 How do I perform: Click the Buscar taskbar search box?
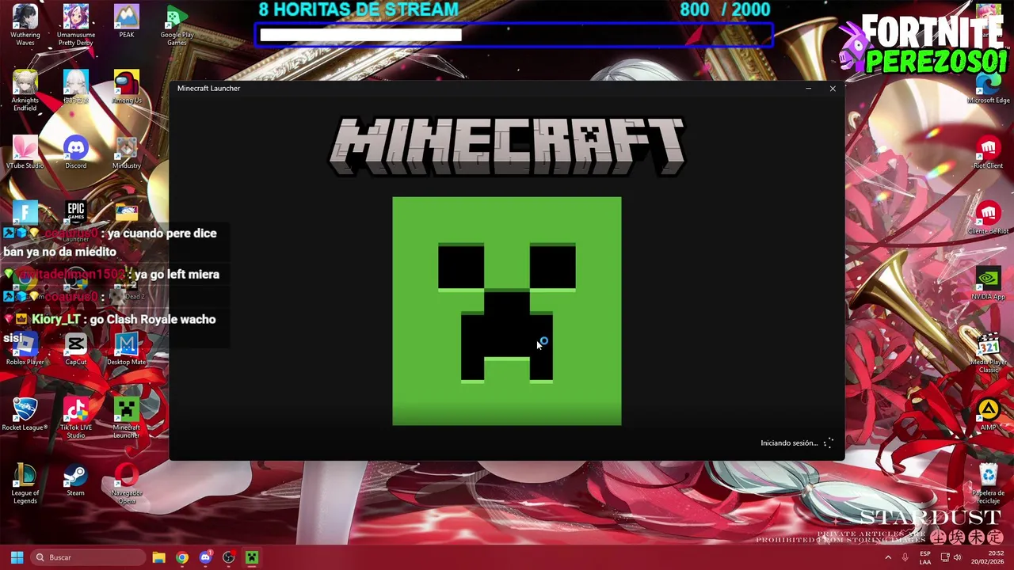point(89,557)
